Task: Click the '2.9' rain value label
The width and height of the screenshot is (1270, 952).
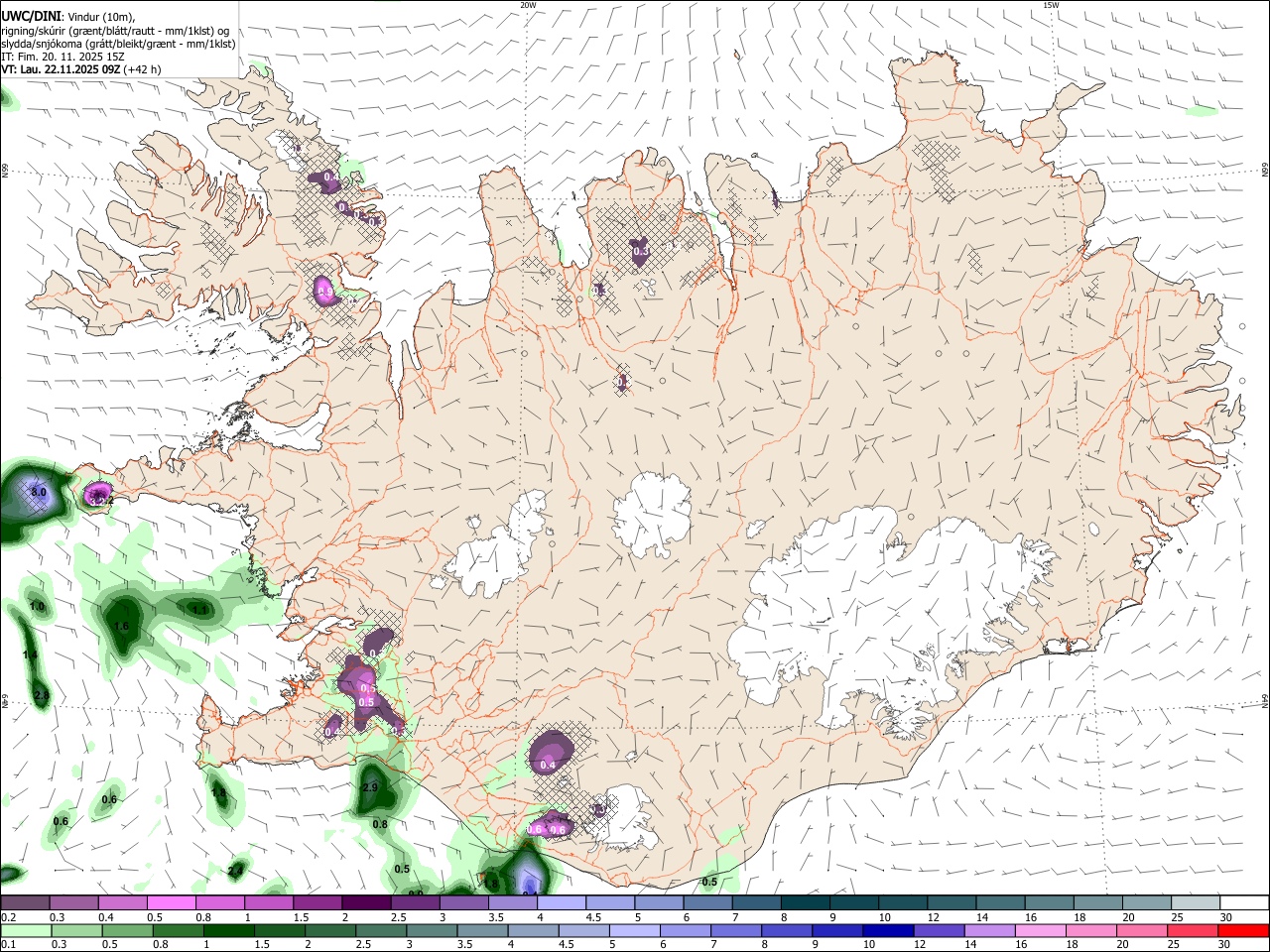Action: click(371, 787)
